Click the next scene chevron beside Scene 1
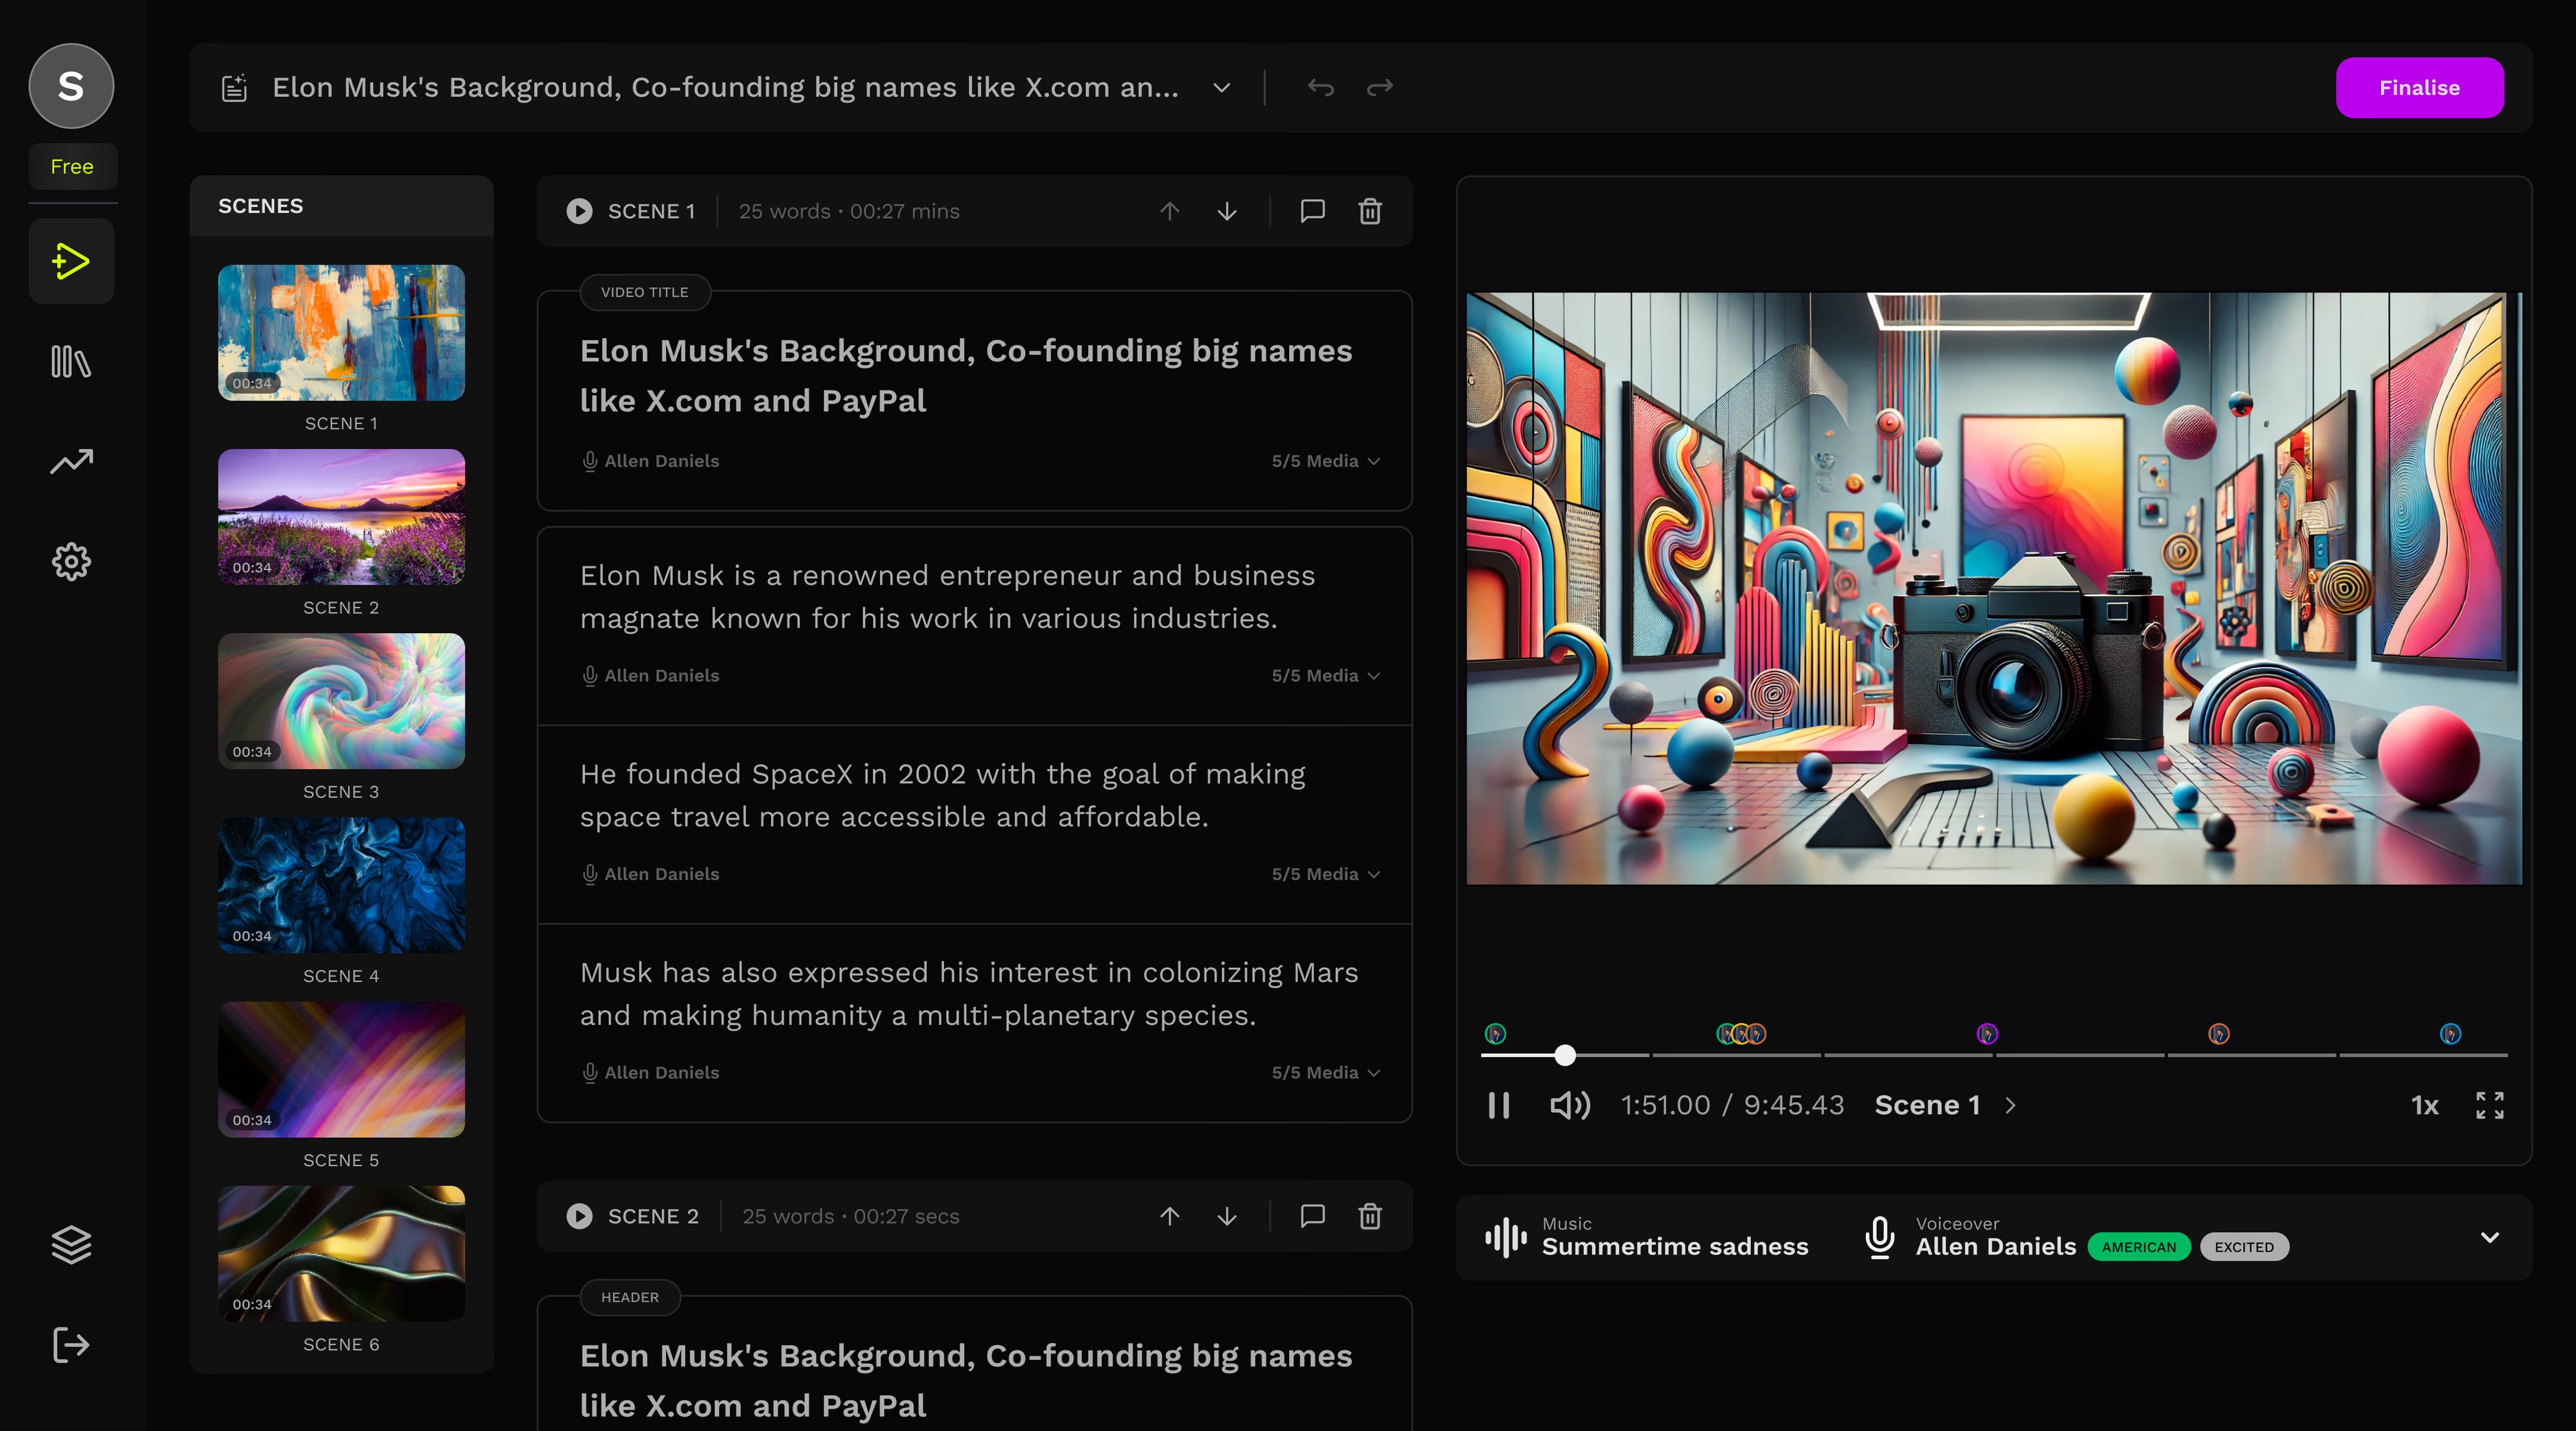 (x=2011, y=1105)
